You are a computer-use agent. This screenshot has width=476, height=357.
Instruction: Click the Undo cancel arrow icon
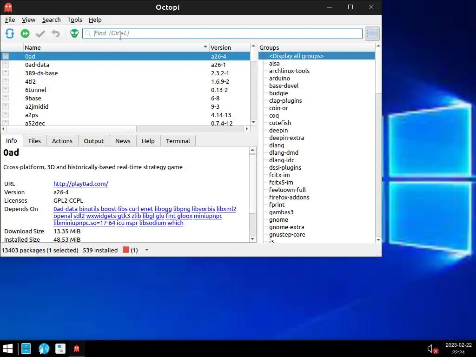click(x=56, y=33)
